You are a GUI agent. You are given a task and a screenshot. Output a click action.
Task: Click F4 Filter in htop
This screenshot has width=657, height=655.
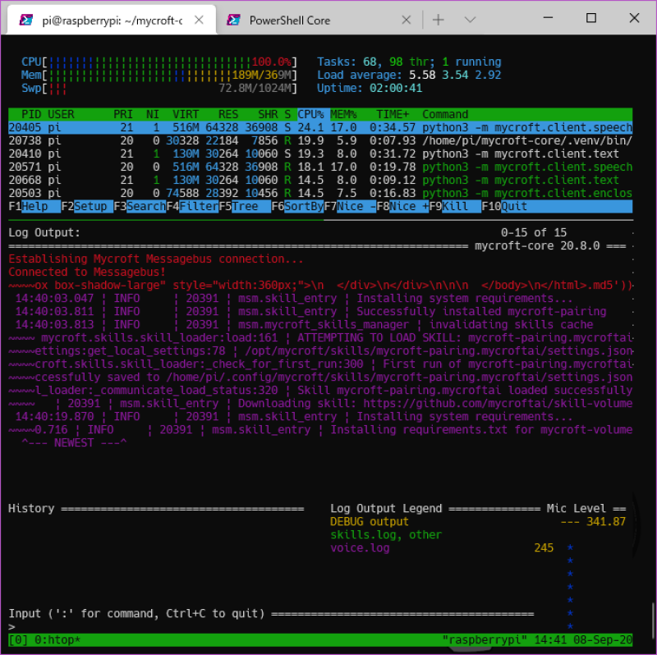192,207
